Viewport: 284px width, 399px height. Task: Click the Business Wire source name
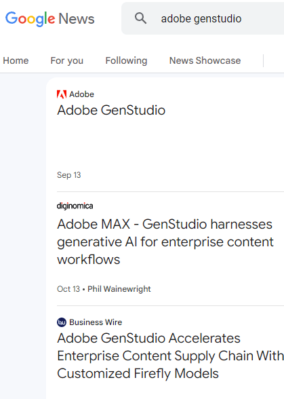pos(96,322)
